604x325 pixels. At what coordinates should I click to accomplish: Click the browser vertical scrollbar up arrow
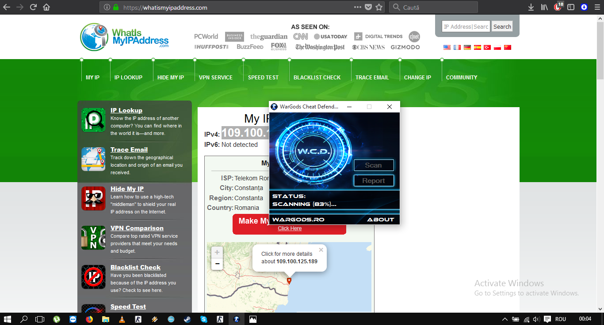tap(600, 18)
